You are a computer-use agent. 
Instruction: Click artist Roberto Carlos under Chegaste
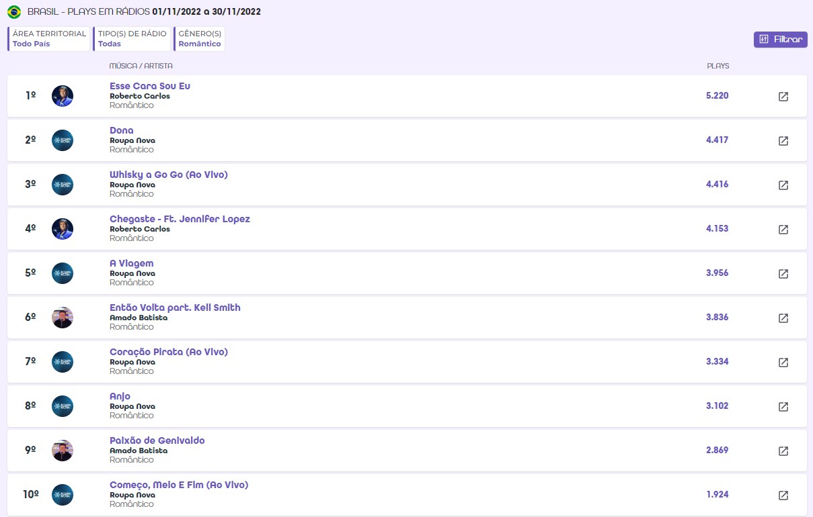click(x=140, y=229)
